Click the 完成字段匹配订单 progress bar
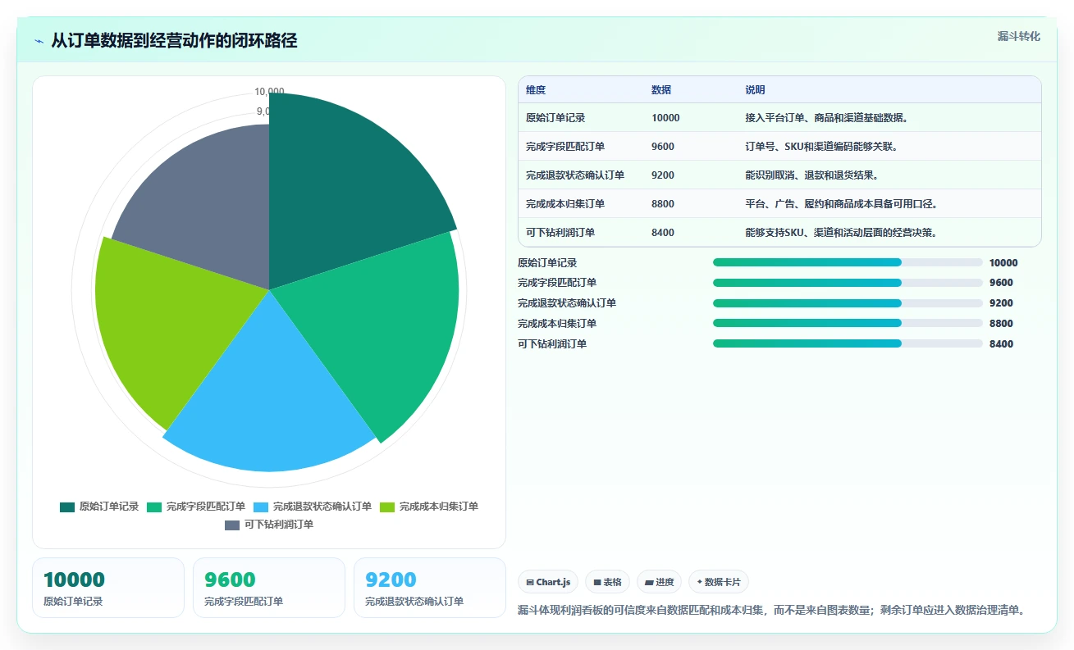The height and width of the screenshot is (650, 1074). 848,283
